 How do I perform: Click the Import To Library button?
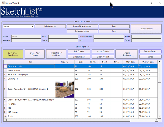127,54
